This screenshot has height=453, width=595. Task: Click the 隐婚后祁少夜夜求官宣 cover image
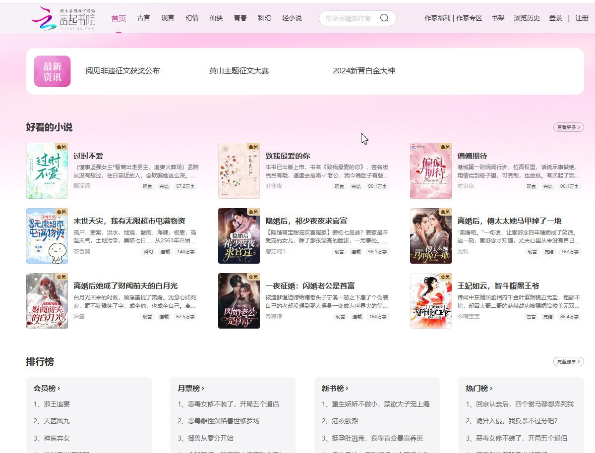238,236
